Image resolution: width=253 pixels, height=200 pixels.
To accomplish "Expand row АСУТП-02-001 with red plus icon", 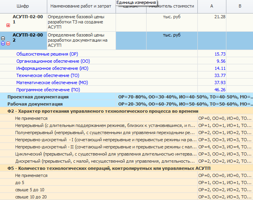I will [8, 25].
